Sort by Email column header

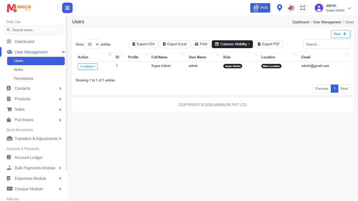pos(324,57)
